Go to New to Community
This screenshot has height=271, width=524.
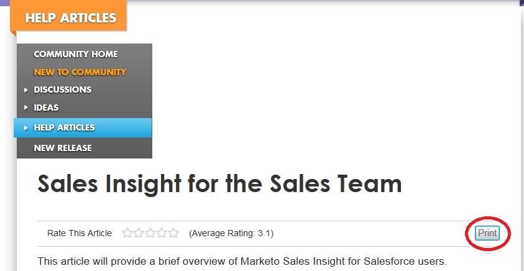(x=80, y=72)
